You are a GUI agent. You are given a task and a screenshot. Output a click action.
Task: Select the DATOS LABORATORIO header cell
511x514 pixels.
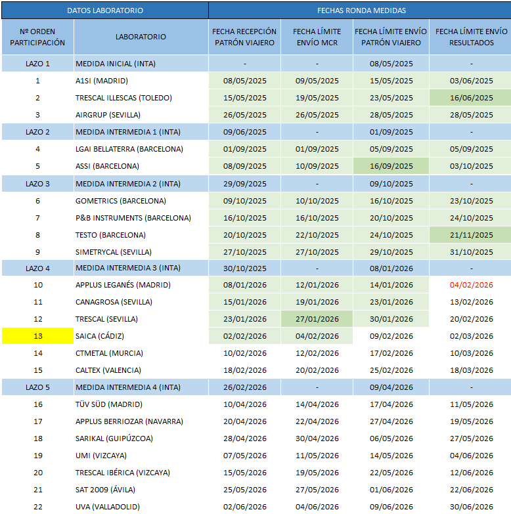tap(105, 11)
